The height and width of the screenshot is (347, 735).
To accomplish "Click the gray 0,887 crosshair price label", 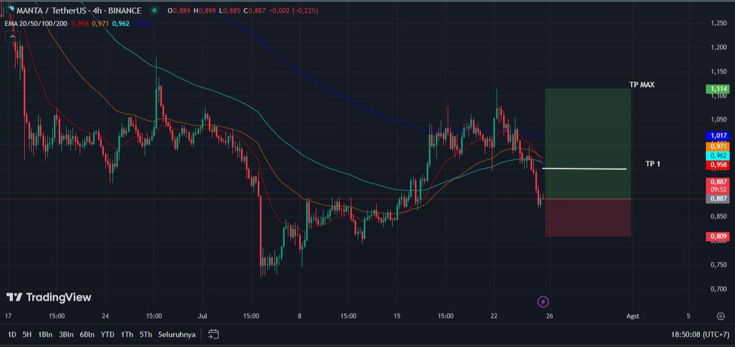I will [x=718, y=198].
